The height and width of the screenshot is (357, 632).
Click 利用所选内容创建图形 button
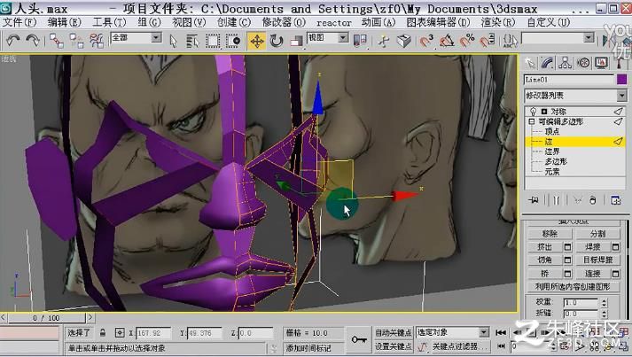(573, 286)
